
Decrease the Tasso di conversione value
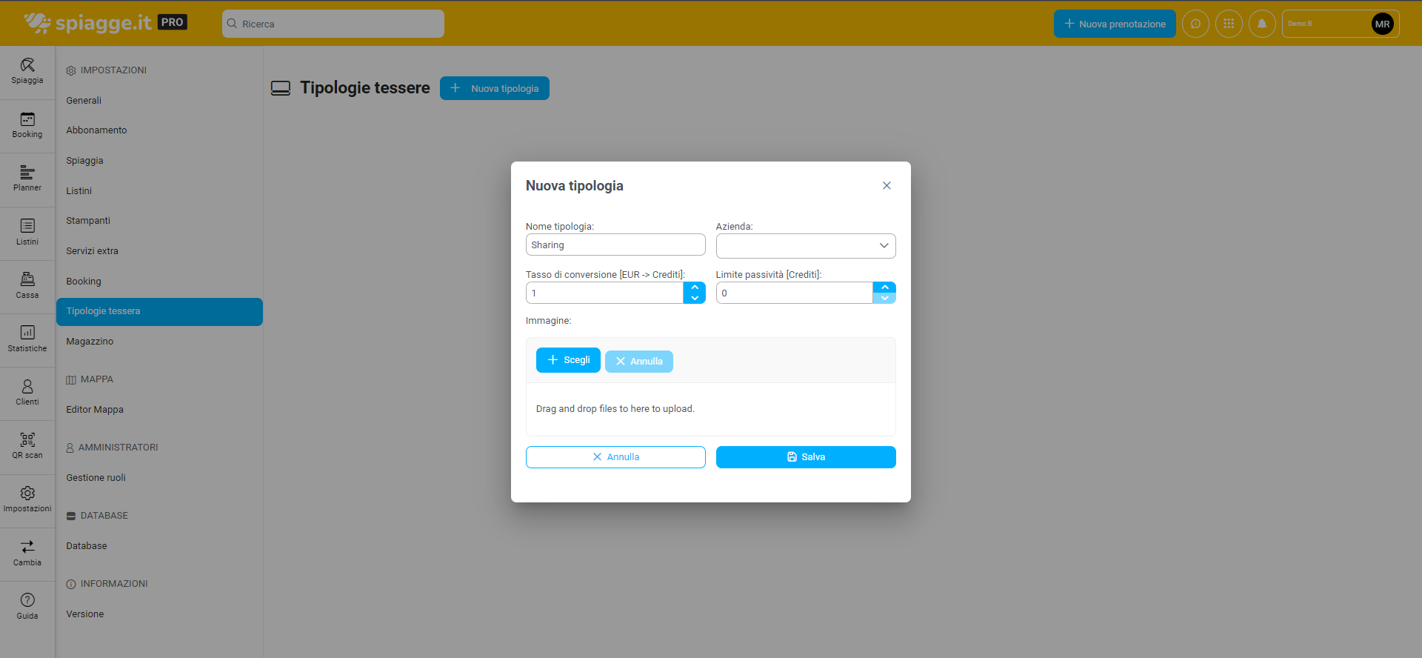[x=695, y=298]
